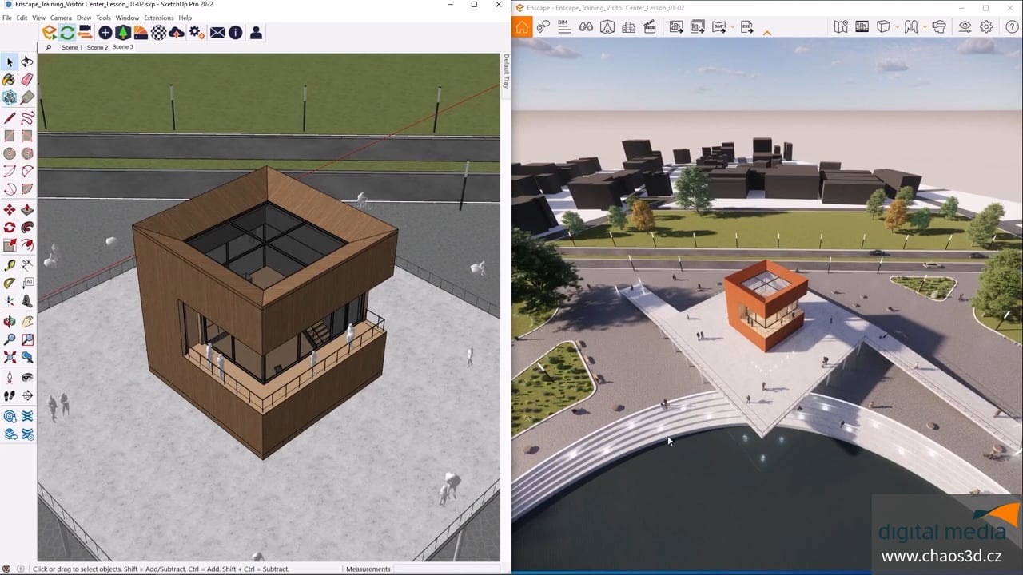Open the Extensions menu
1023x575 pixels.
click(x=158, y=18)
